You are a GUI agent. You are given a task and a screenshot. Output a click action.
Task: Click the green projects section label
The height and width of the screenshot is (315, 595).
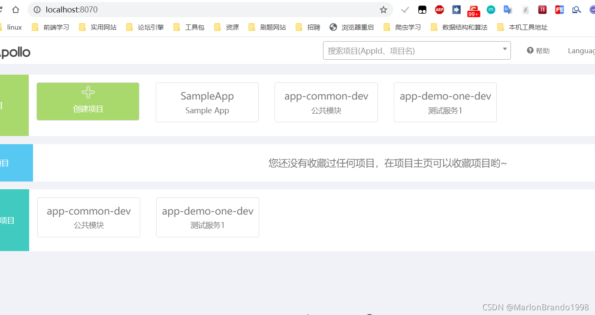pos(14,105)
